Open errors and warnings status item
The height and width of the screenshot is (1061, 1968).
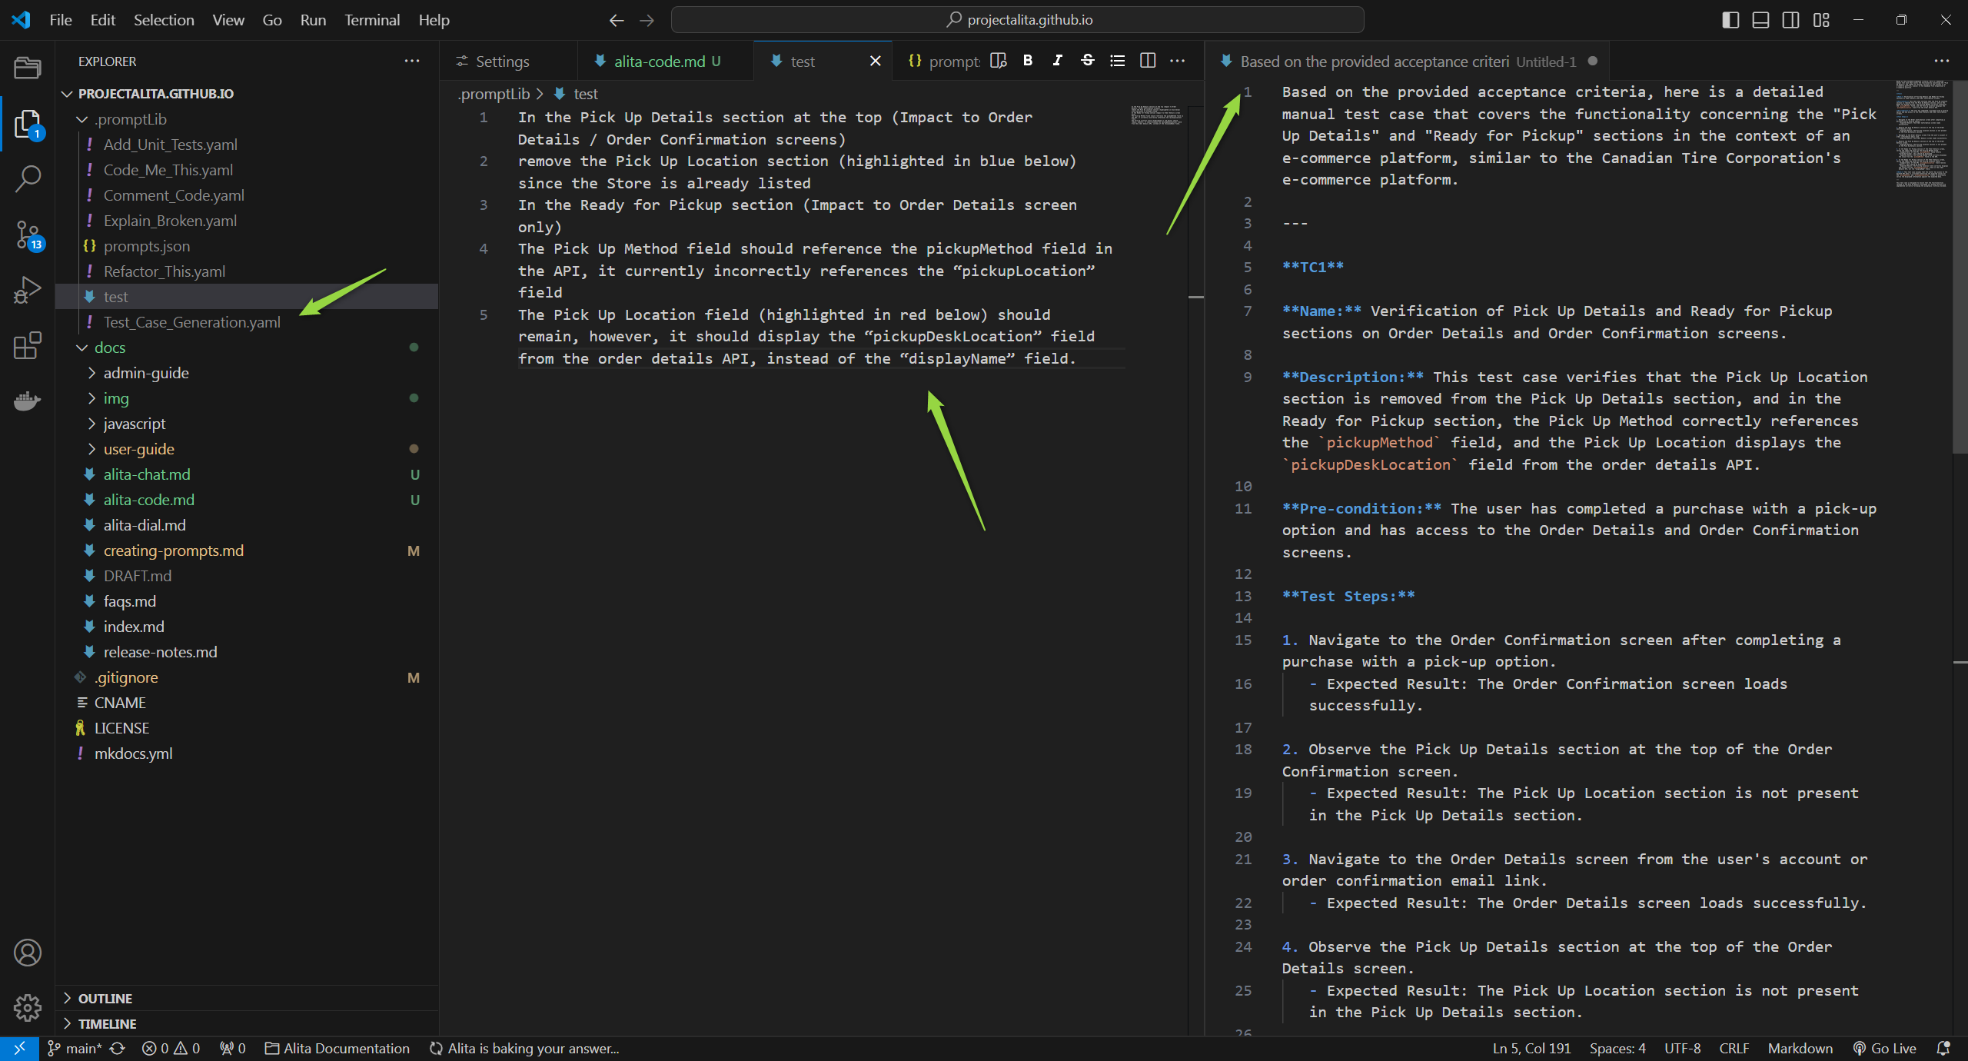(171, 1048)
